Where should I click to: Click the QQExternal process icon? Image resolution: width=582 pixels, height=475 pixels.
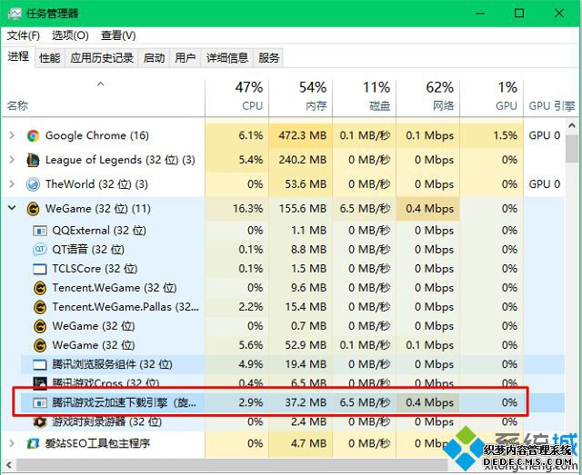click(40, 231)
